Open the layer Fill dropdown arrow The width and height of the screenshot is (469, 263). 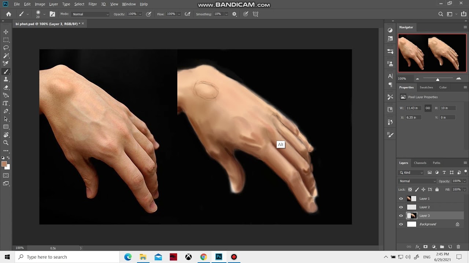pyautogui.click(x=465, y=190)
